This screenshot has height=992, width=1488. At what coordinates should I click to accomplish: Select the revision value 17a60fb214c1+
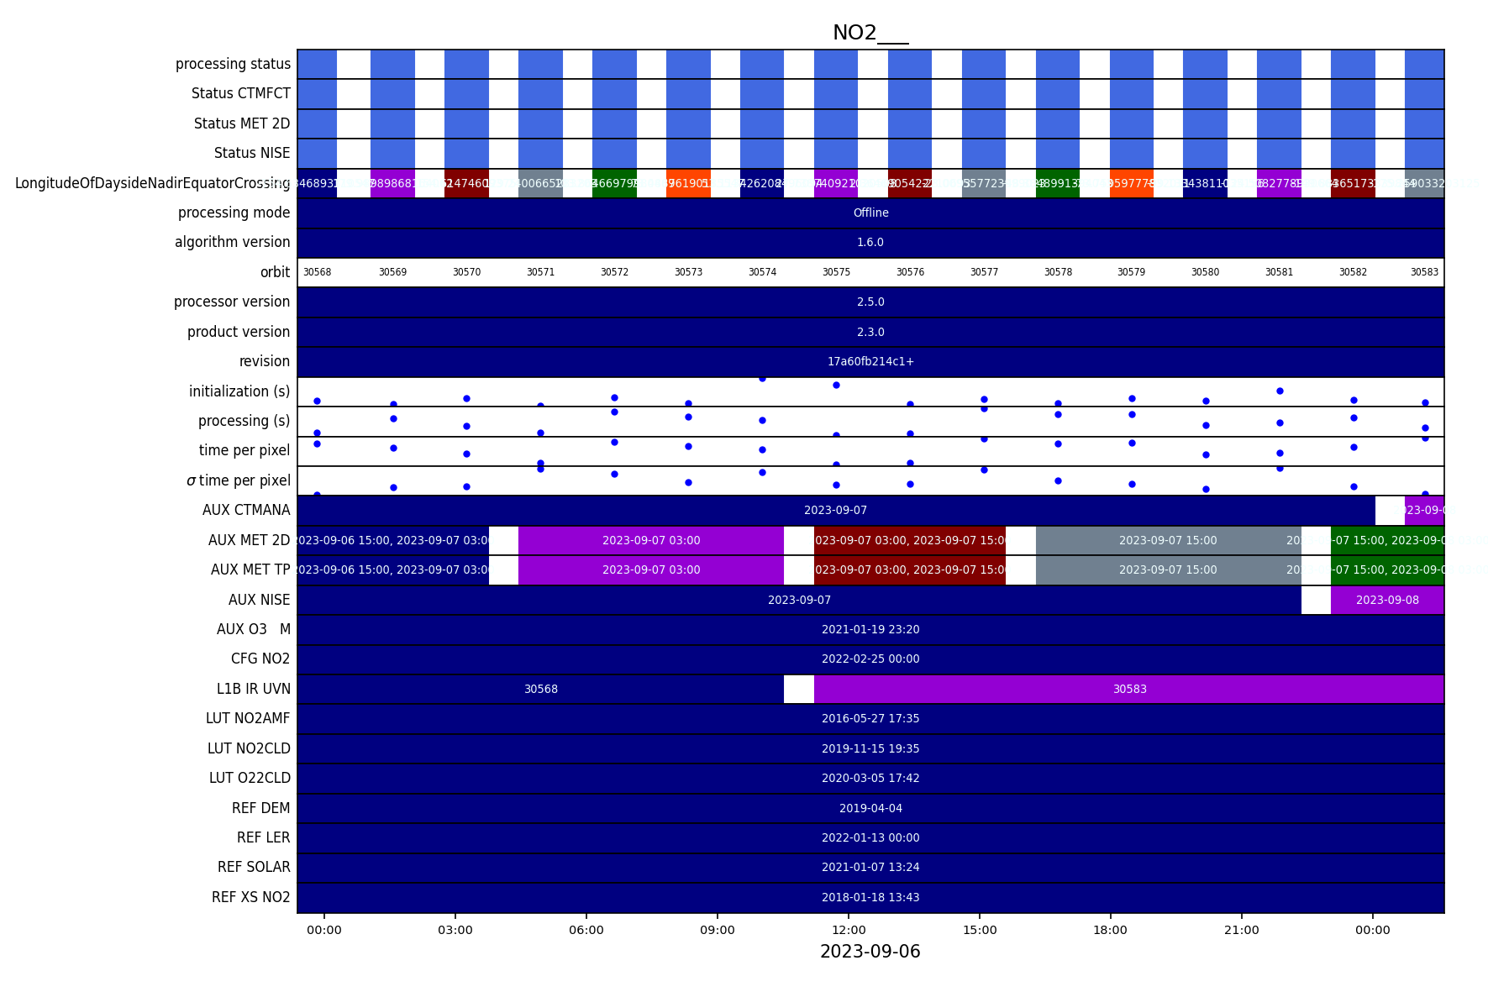(870, 361)
